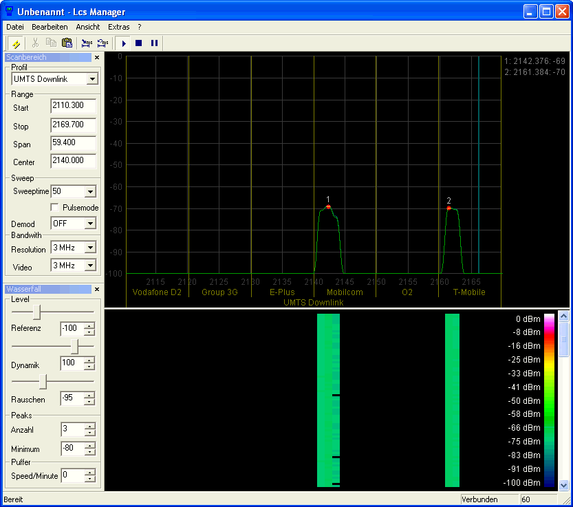Open the Extras menu
The image size is (573, 507).
(119, 27)
